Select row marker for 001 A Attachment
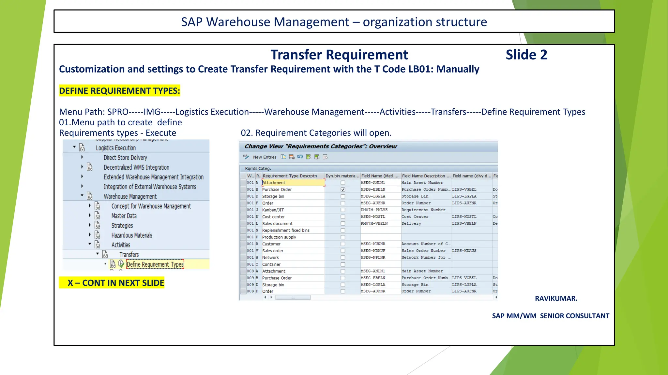Image resolution: width=668 pixels, height=375 pixels. pos(243,183)
